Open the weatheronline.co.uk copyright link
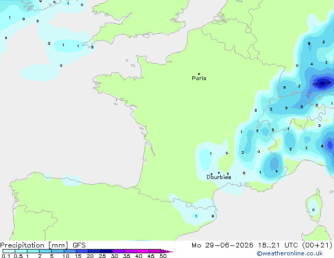The width and height of the screenshot is (334, 258). [289, 253]
